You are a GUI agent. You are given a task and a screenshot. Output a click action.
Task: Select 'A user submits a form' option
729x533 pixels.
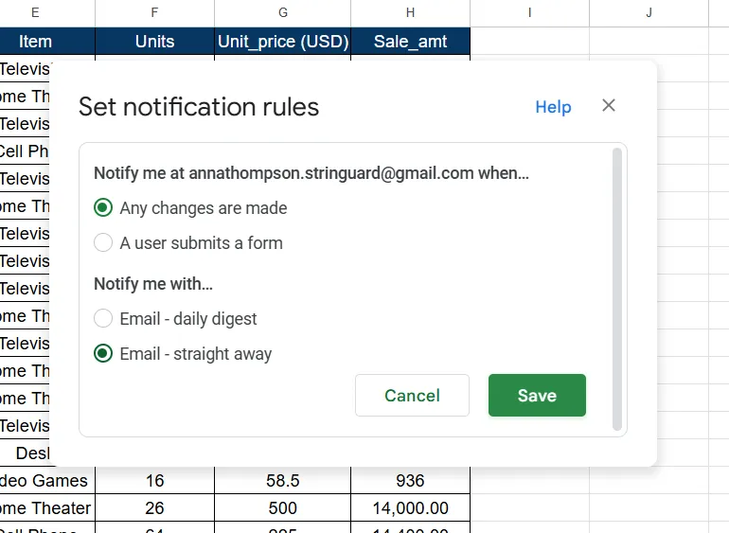pos(103,242)
